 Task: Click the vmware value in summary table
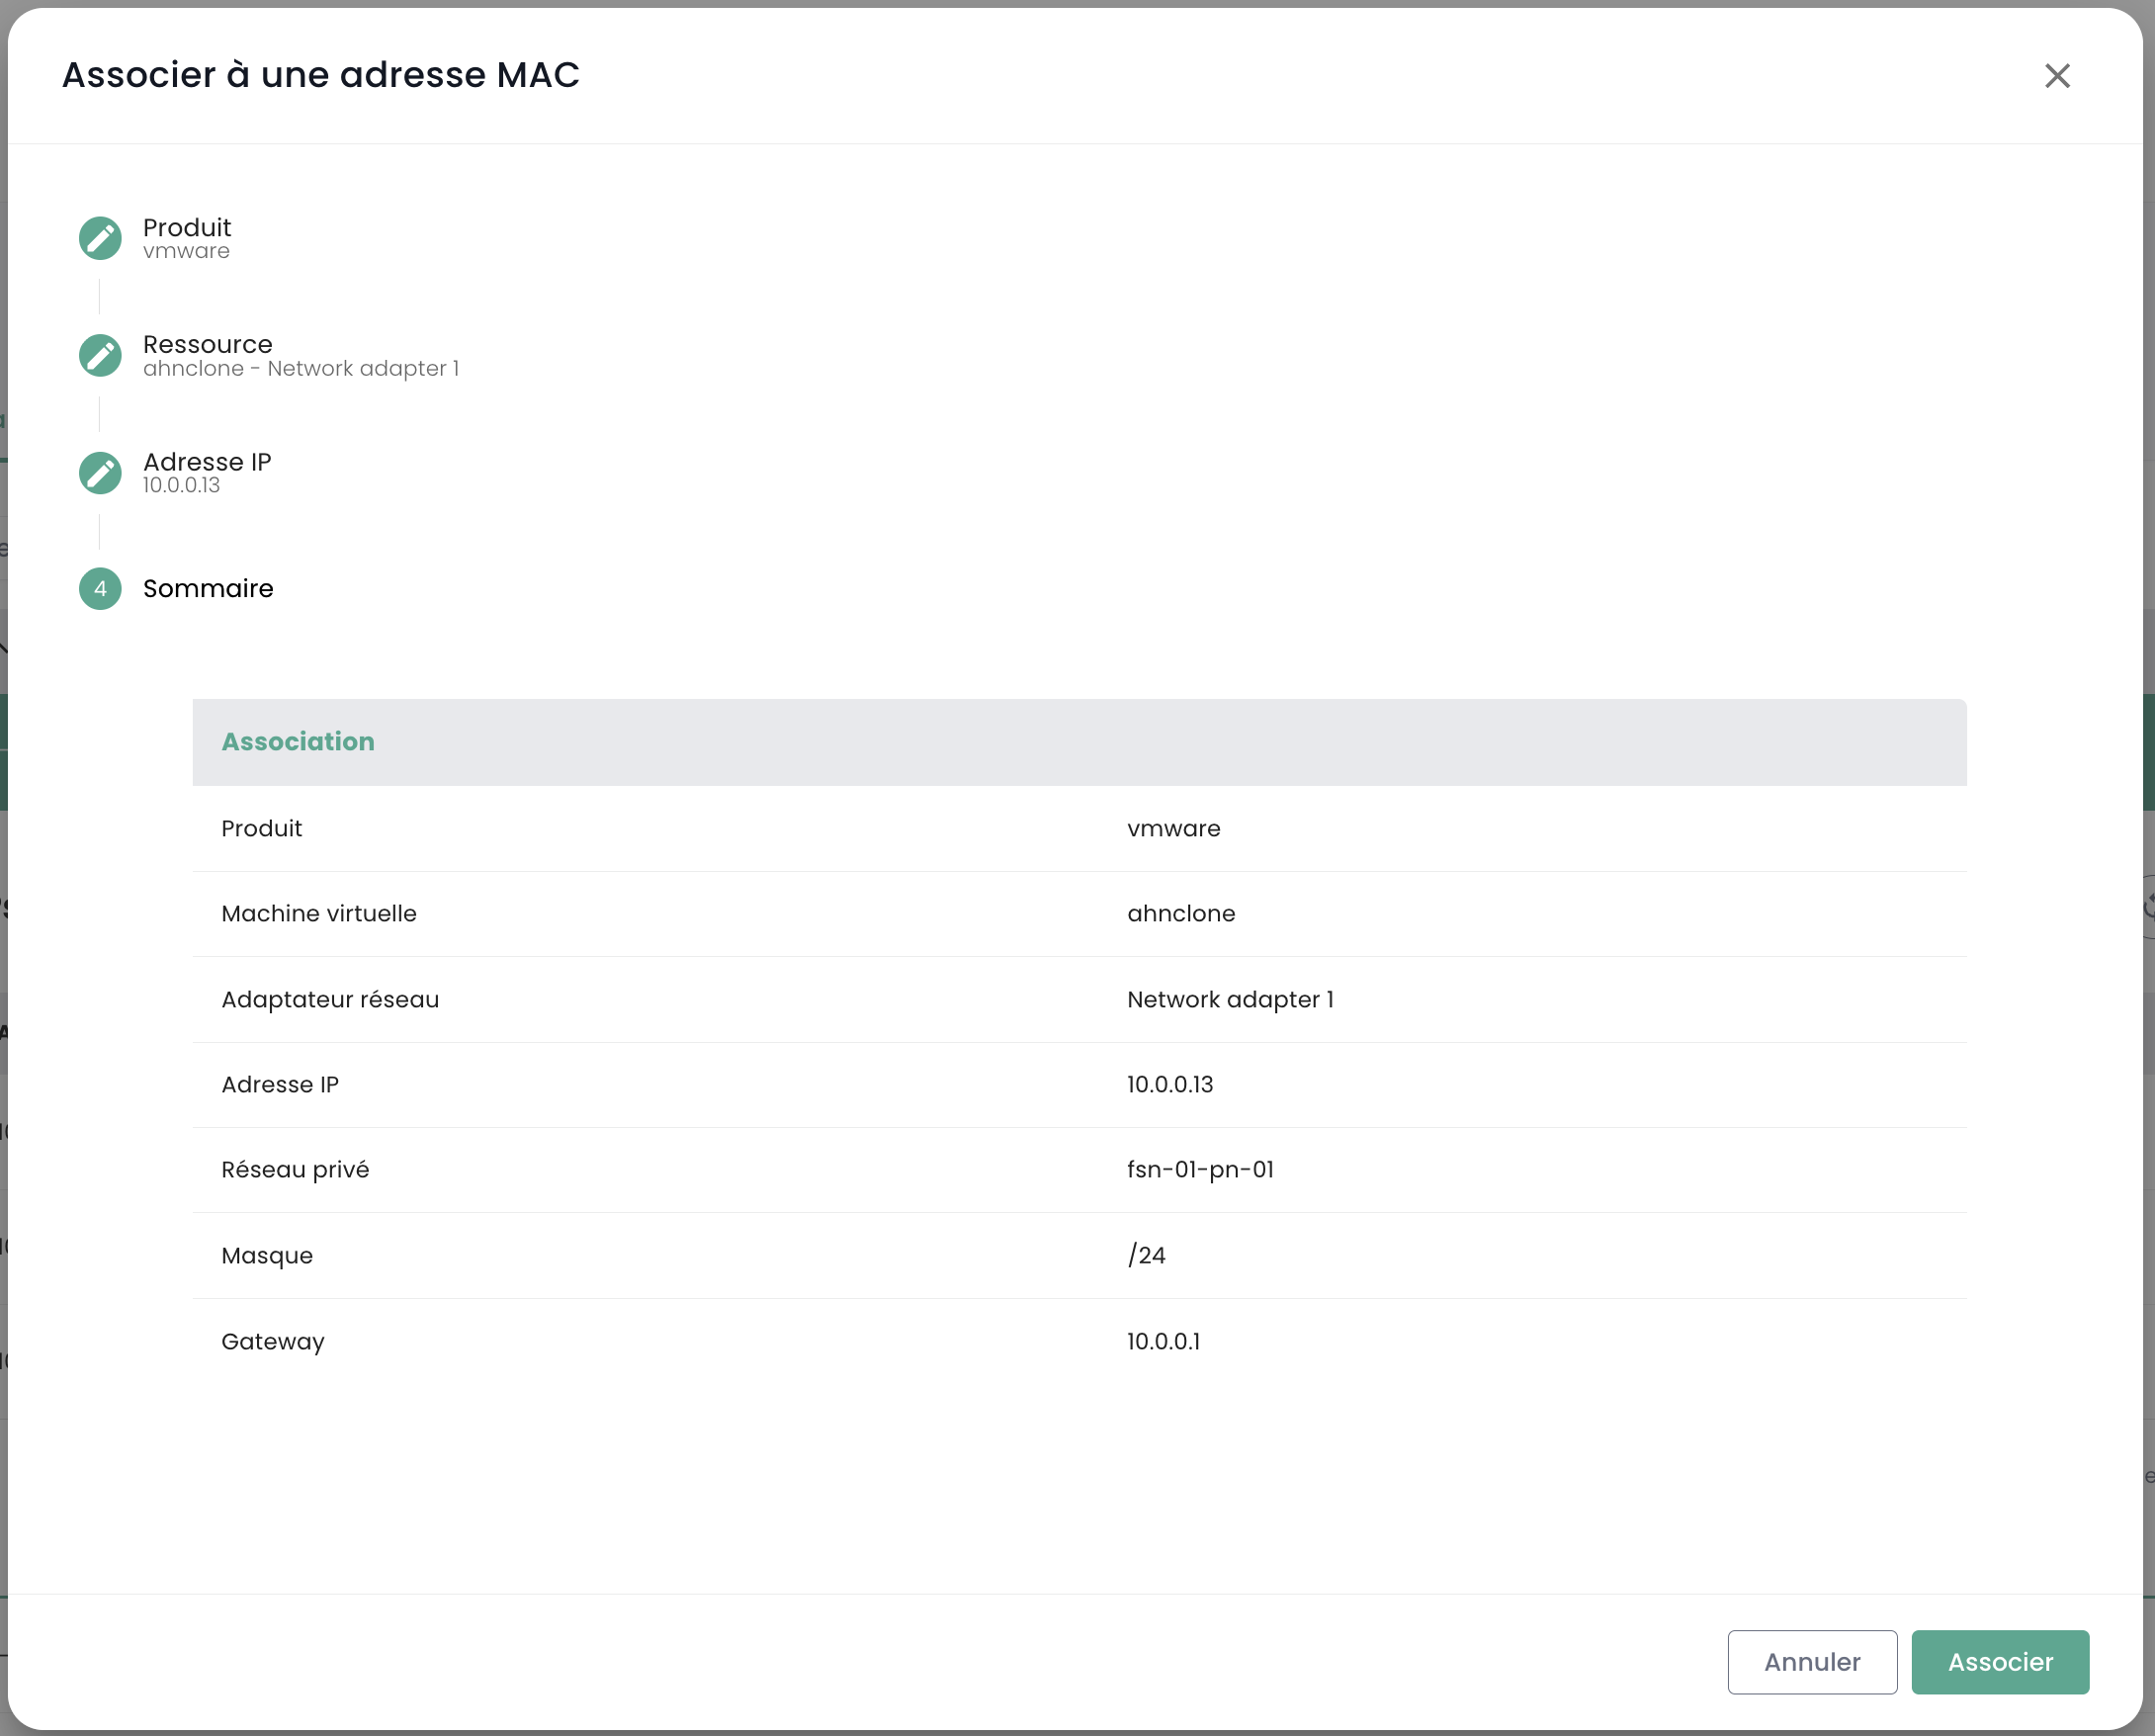[1173, 829]
